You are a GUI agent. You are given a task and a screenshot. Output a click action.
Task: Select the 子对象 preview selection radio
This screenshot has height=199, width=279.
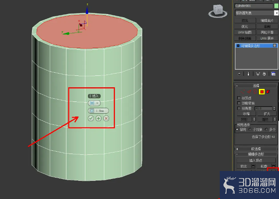click(250, 130)
